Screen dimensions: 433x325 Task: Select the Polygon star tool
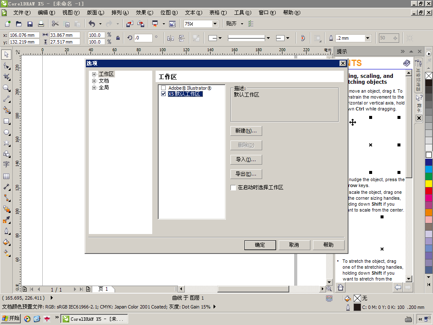click(x=6, y=143)
